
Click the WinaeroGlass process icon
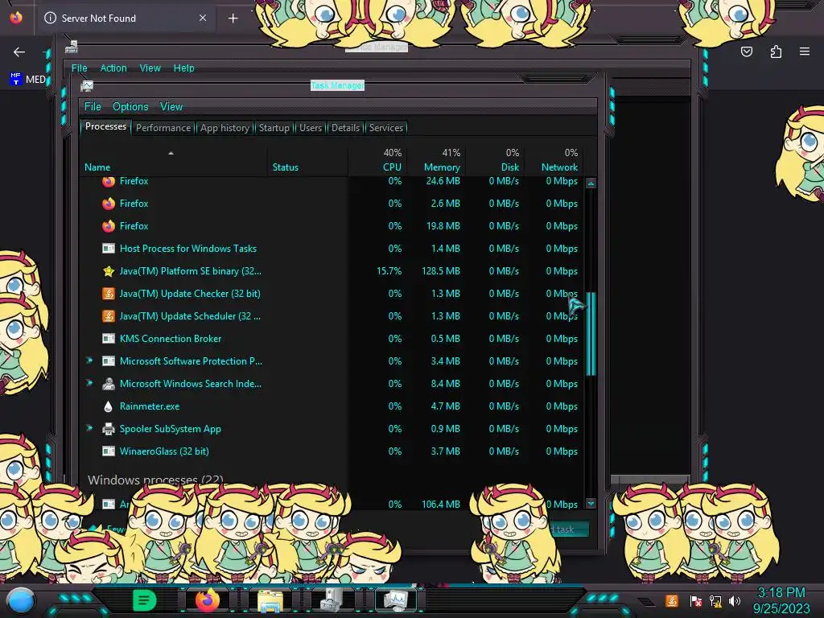(109, 451)
